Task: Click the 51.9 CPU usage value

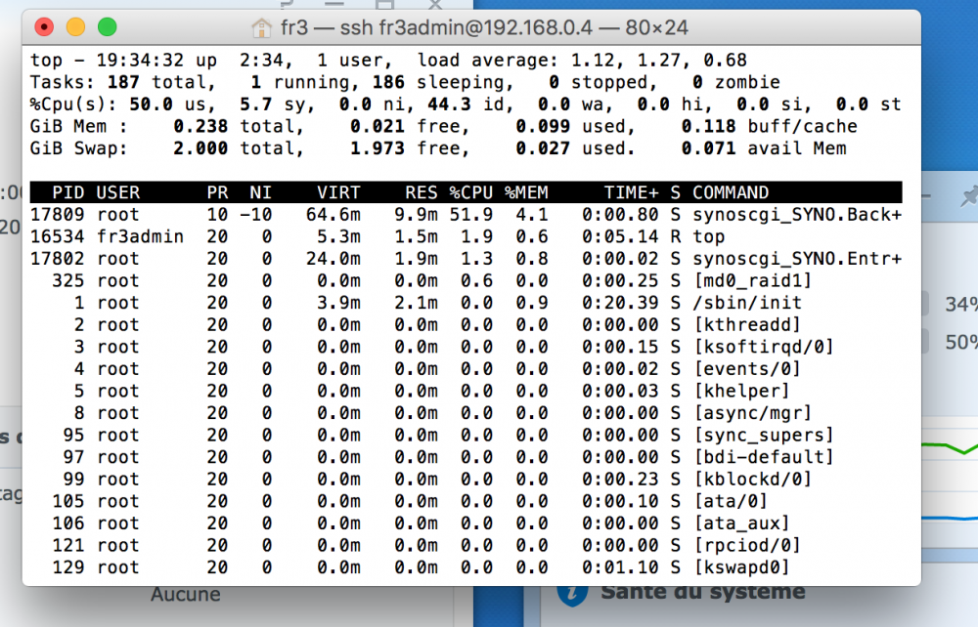Action: pyautogui.click(x=471, y=215)
